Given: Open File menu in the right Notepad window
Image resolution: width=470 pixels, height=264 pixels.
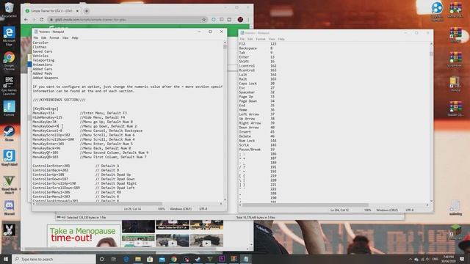Looking at the screenshot, I should pyautogui.click(x=242, y=39).
